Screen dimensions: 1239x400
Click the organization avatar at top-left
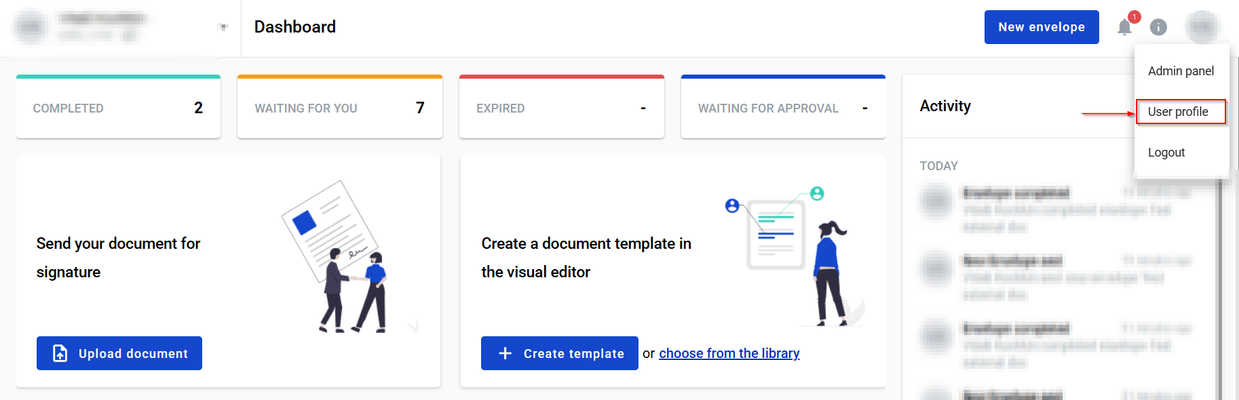31,27
